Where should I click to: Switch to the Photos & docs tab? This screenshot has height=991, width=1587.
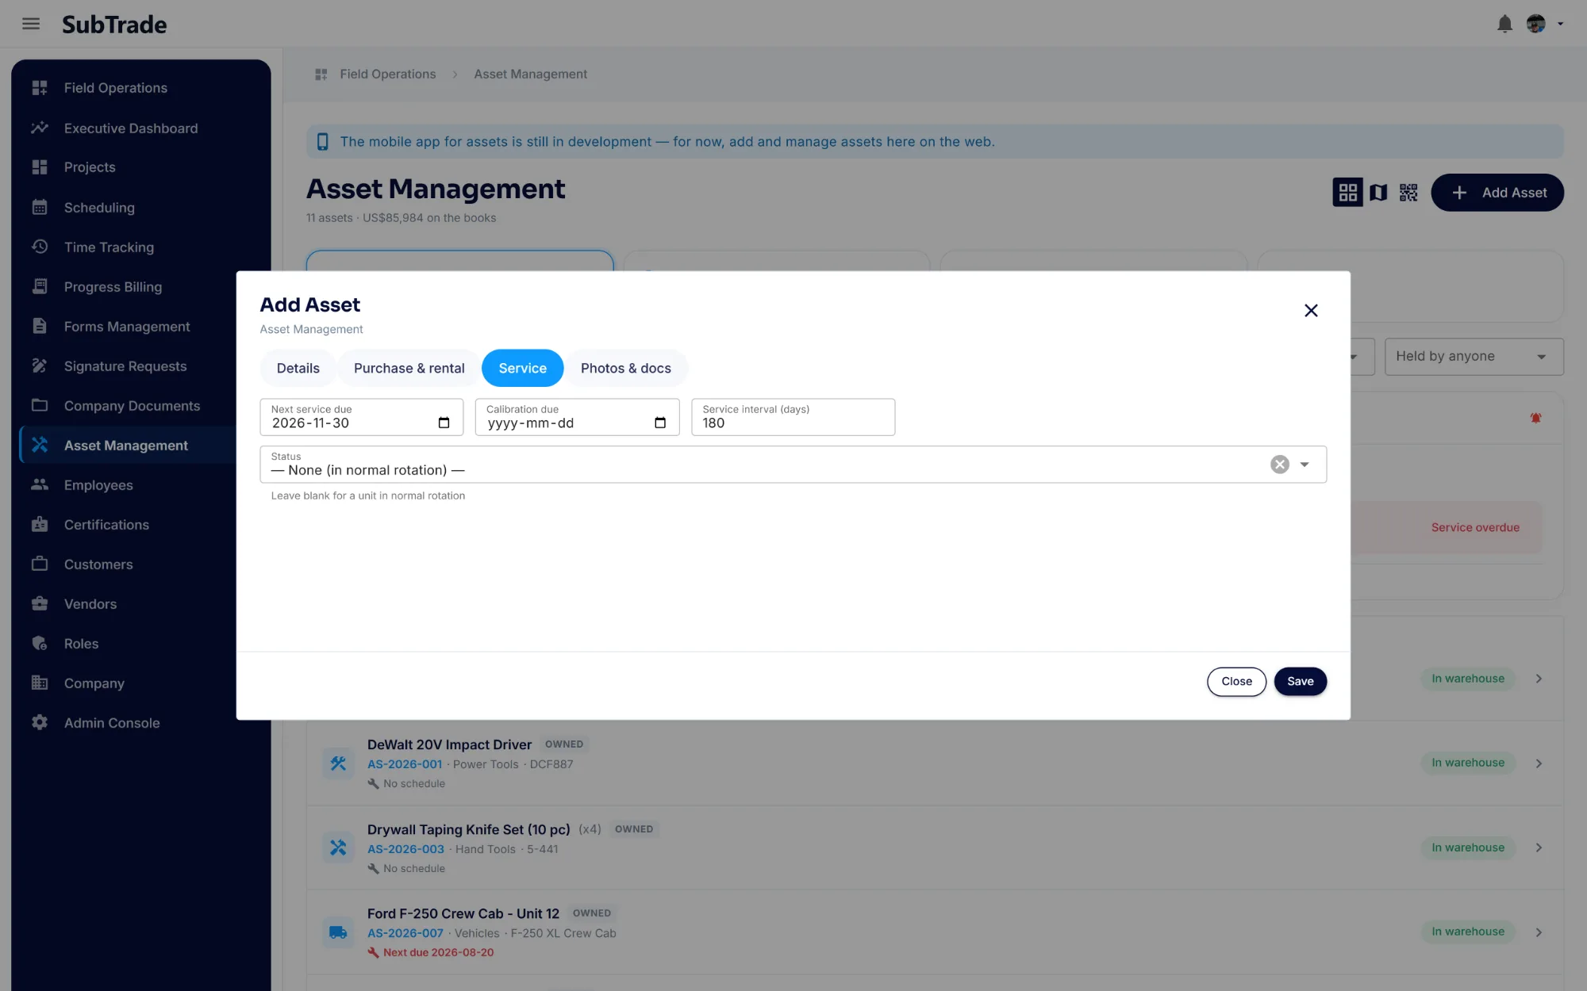[625, 368]
